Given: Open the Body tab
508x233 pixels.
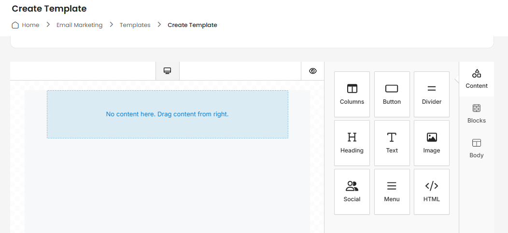Looking at the screenshot, I should click(477, 149).
